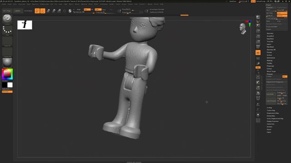Toggle the XYZ rotation mode button
Screen dimensions: 291x163
pyautogui.click(x=258, y=67)
